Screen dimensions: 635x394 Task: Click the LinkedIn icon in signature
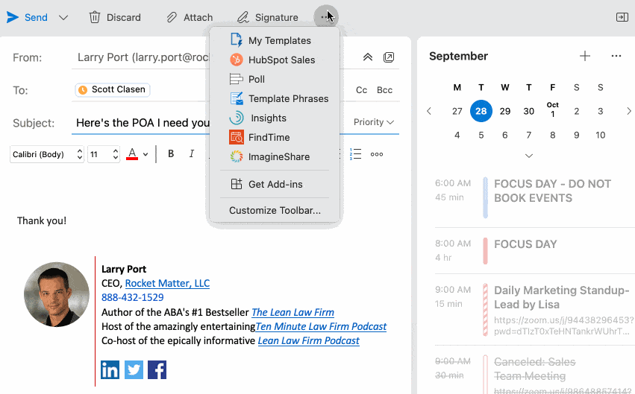point(110,369)
